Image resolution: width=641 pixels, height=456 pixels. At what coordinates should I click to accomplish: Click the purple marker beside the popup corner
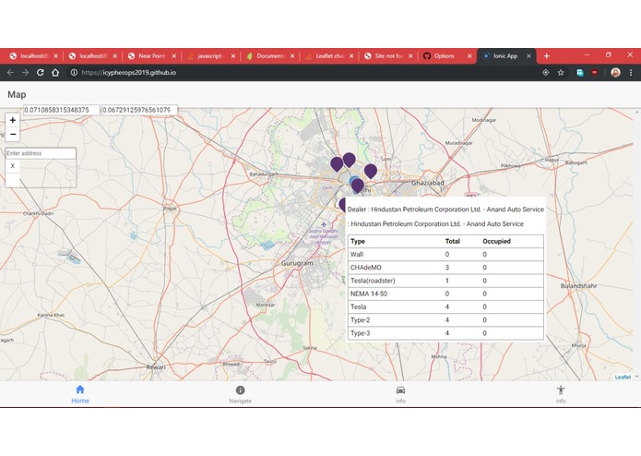(342, 204)
